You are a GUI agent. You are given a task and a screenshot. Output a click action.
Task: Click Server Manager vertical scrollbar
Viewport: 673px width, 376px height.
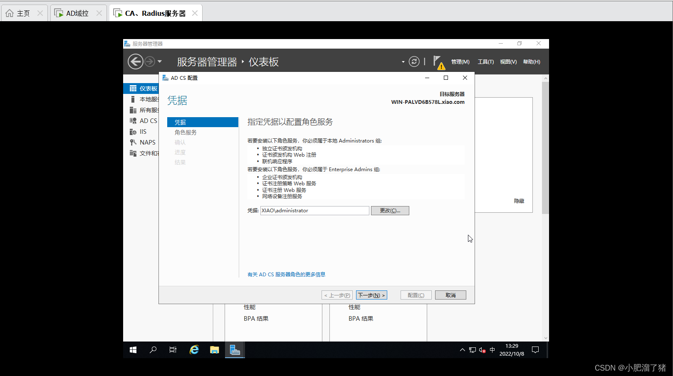[546, 148]
